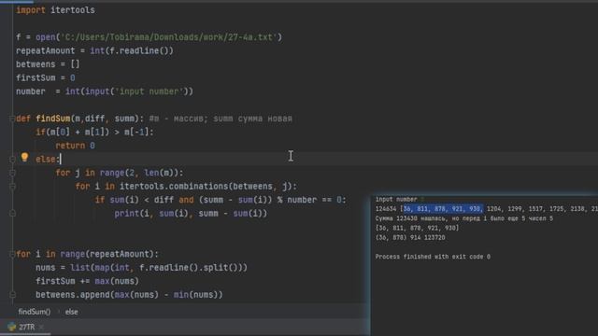Open the 27TR run tab
598x336 pixels.
coord(27,327)
